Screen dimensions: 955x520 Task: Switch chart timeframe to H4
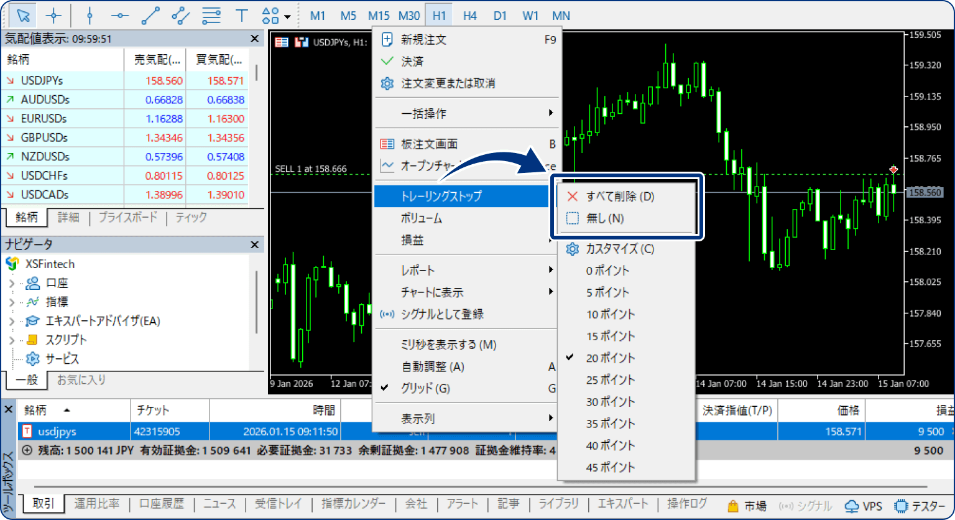point(469,15)
